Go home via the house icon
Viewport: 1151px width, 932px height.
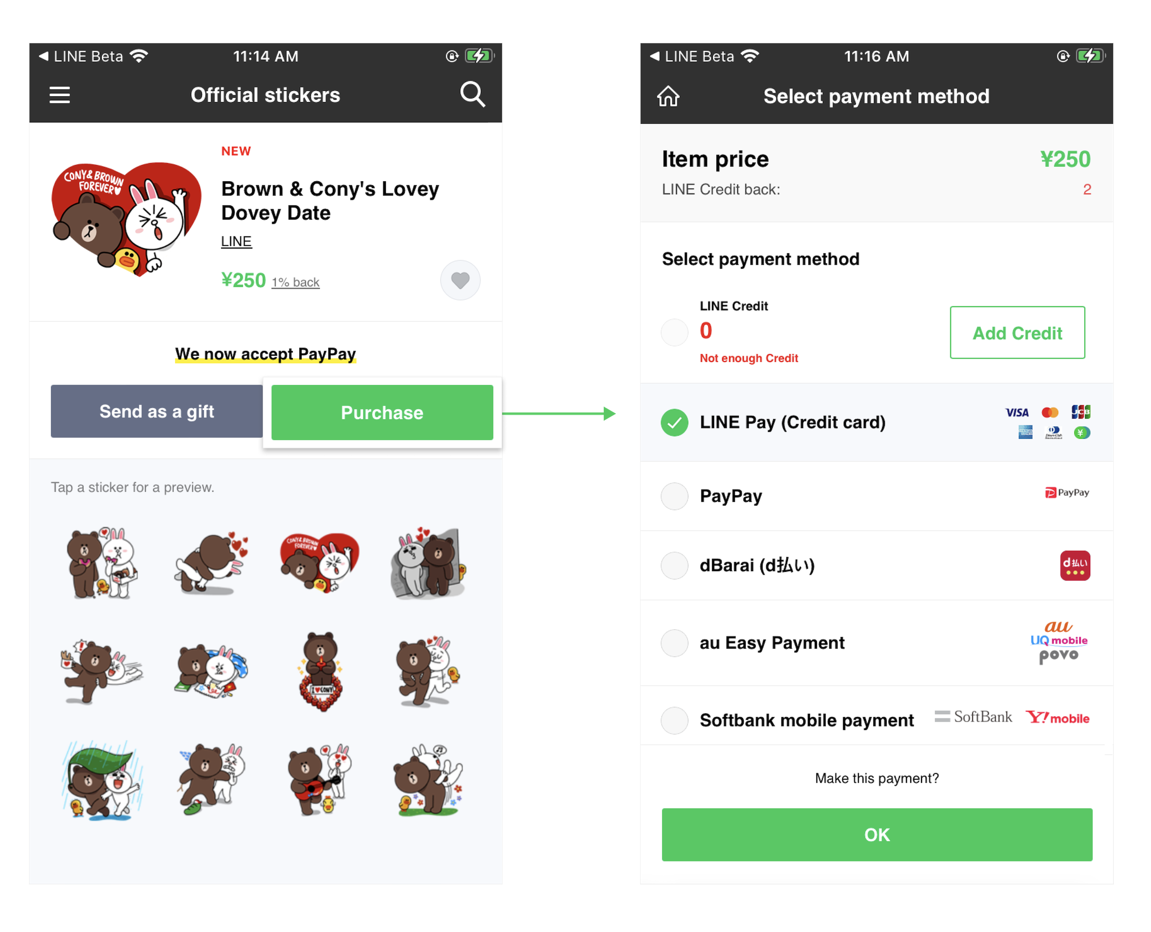pos(669,96)
